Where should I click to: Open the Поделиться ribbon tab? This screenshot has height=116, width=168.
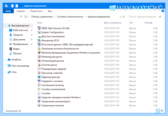coord(36,11)
